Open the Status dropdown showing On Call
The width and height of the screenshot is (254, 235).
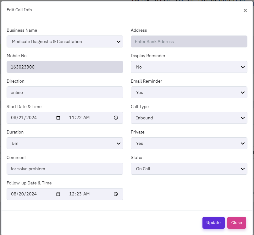coord(189,169)
